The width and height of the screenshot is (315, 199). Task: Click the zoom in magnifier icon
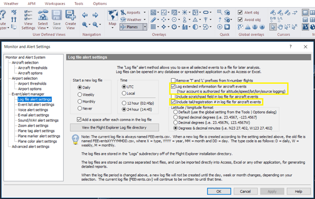85,25
